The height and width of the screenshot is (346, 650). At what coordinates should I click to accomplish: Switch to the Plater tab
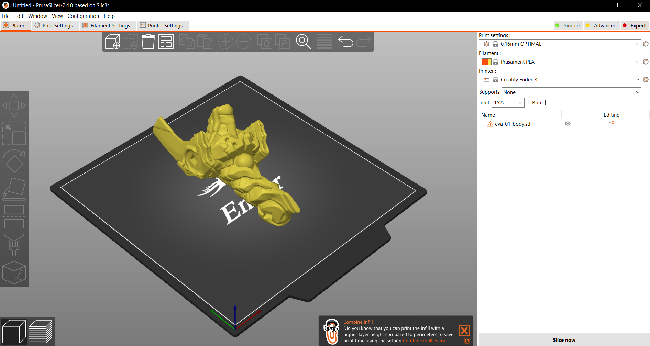click(15, 26)
